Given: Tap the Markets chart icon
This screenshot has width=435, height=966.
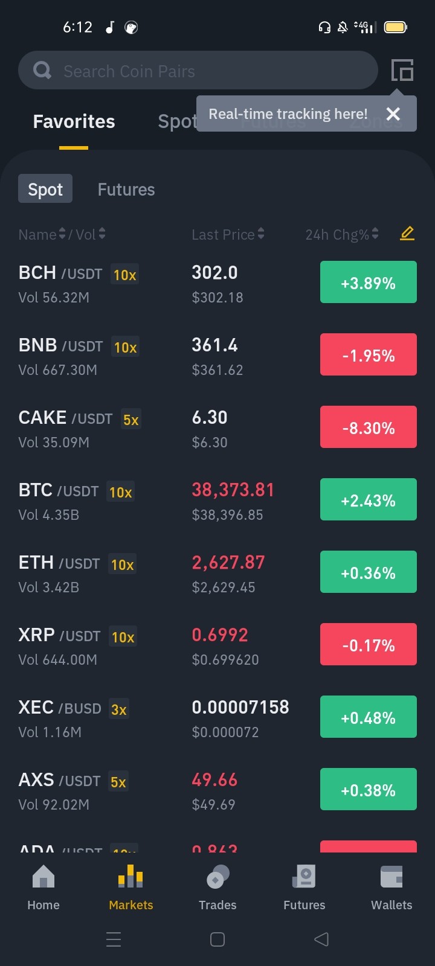Looking at the screenshot, I should (x=130, y=877).
